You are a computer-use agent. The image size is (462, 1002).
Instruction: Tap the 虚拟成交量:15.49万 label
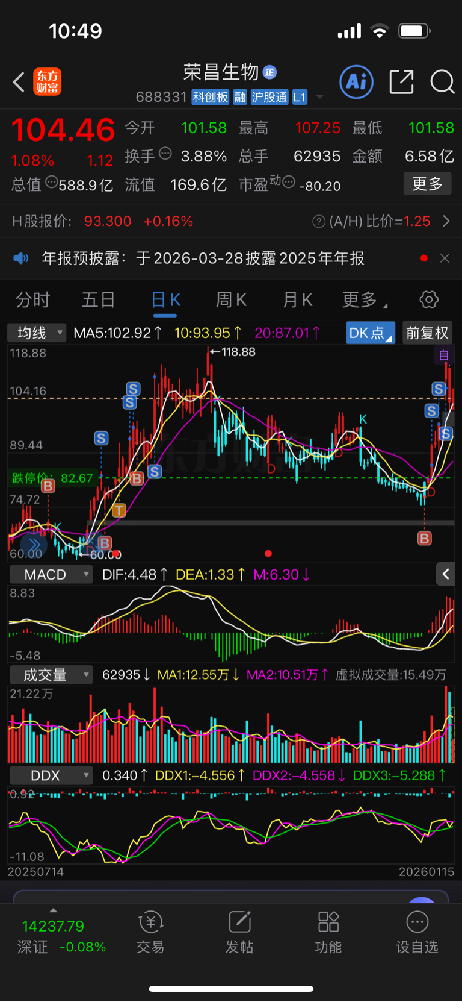tap(391, 675)
